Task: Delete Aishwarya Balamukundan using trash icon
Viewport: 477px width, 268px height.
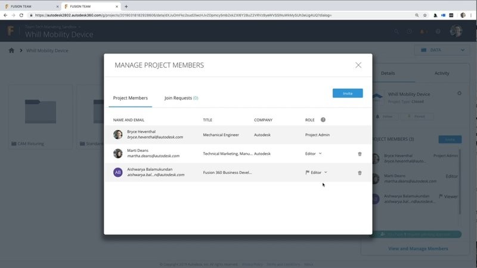Action: point(360,173)
